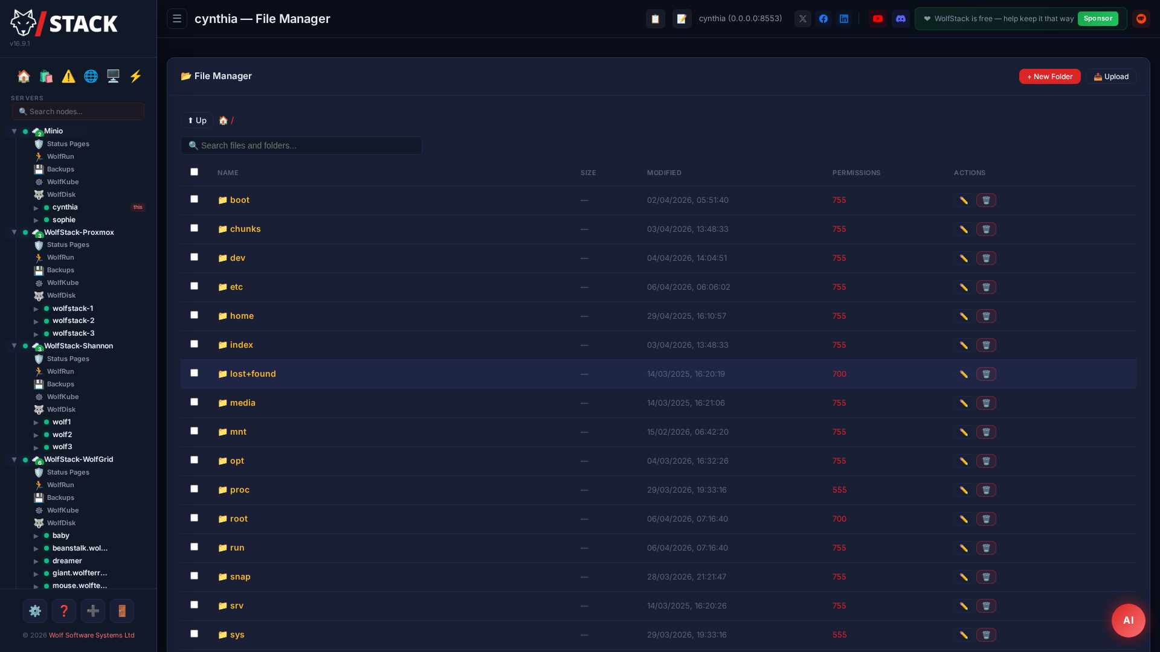Screen dimensions: 1160x652
Task: Check the sys folder checkbox
Action: pos(194,634)
